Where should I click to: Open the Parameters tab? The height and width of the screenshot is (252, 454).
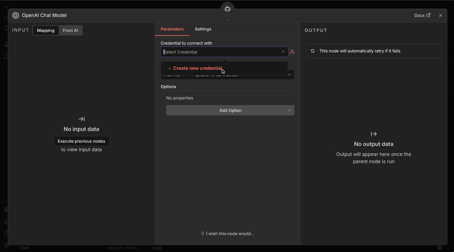[172, 29]
